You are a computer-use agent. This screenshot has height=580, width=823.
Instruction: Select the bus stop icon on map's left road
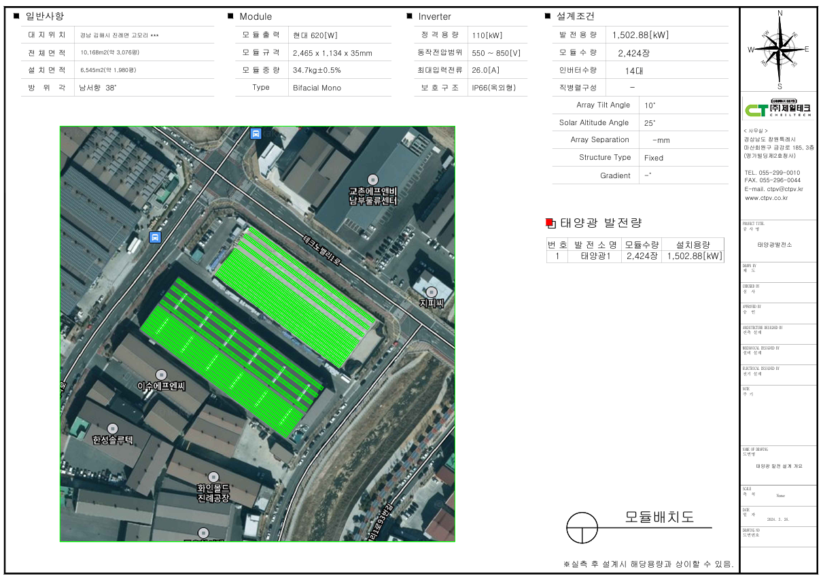[x=156, y=237]
